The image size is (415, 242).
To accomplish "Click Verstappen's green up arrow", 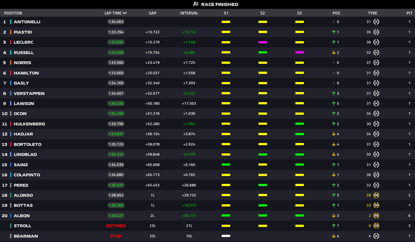I will pyautogui.click(x=334, y=93).
